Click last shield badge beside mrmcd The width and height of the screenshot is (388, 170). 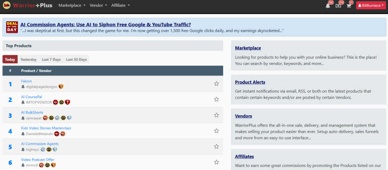(x=53, y=165)
